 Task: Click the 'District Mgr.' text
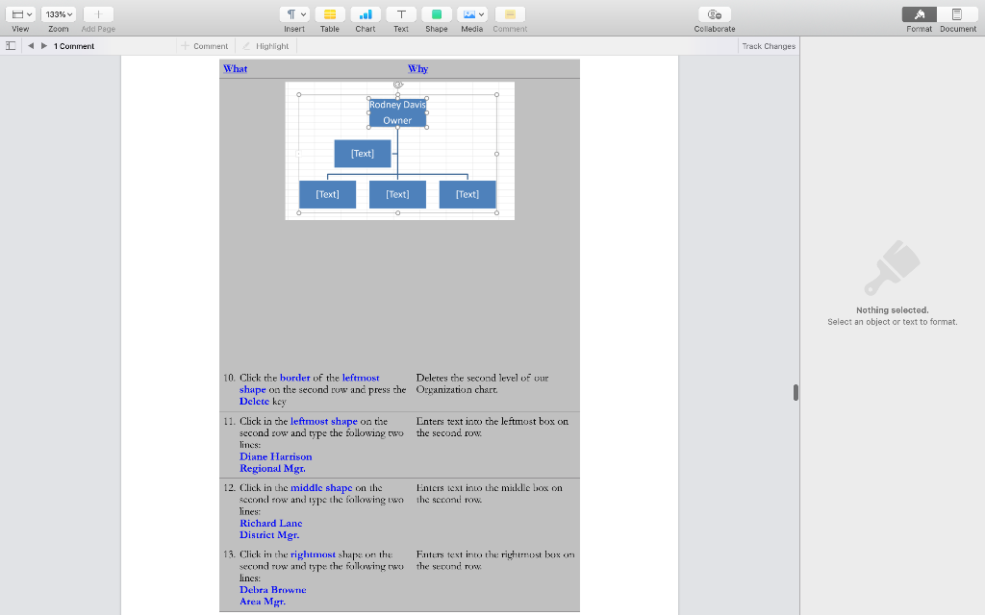[x=269, y=535]
